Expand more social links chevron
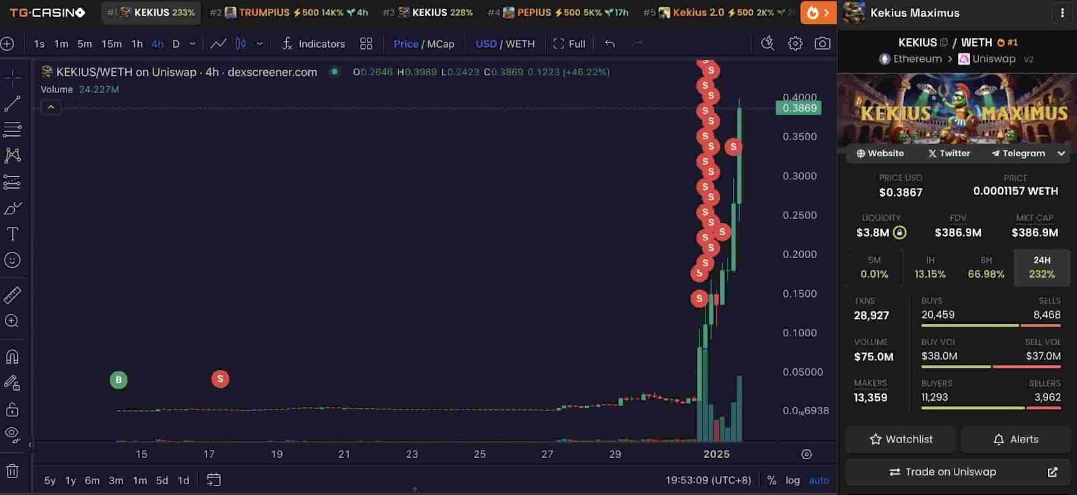 tap(1062, 154)
